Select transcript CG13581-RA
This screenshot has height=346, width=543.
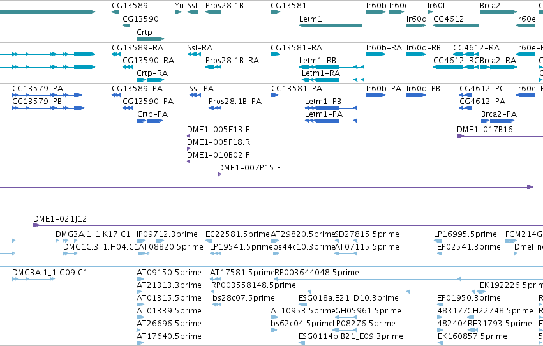pos(275,54)
